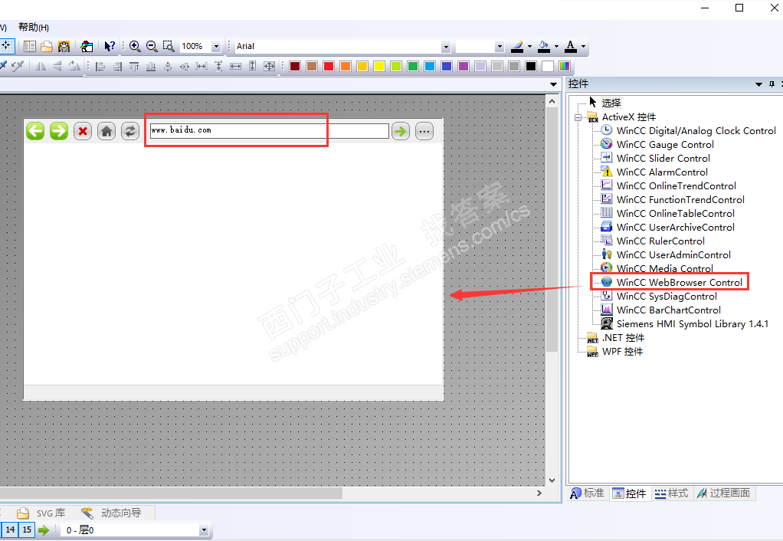Click the browser refresh button
The height and width of the screenshot is (541, 783).
pyautogui.click(x=130, y=131)
